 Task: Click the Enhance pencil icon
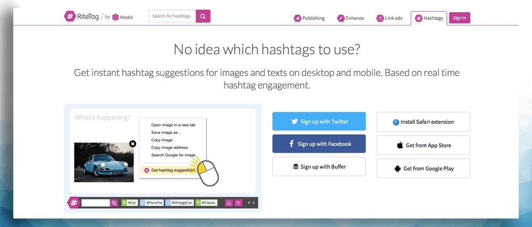[x=340, y=18]
